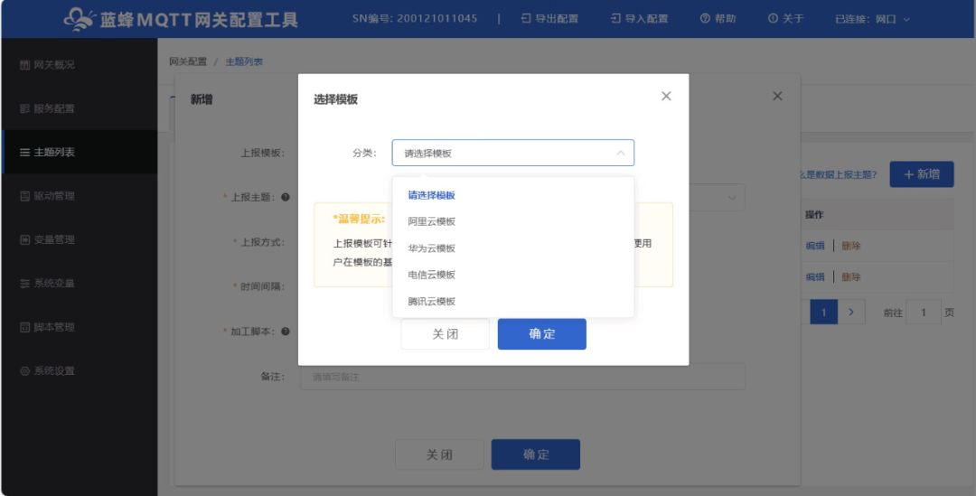The width and height of the screenshot is (976, 496).
Task: Click help icon next to 加工脚本
Action: (x=285, y=332)
